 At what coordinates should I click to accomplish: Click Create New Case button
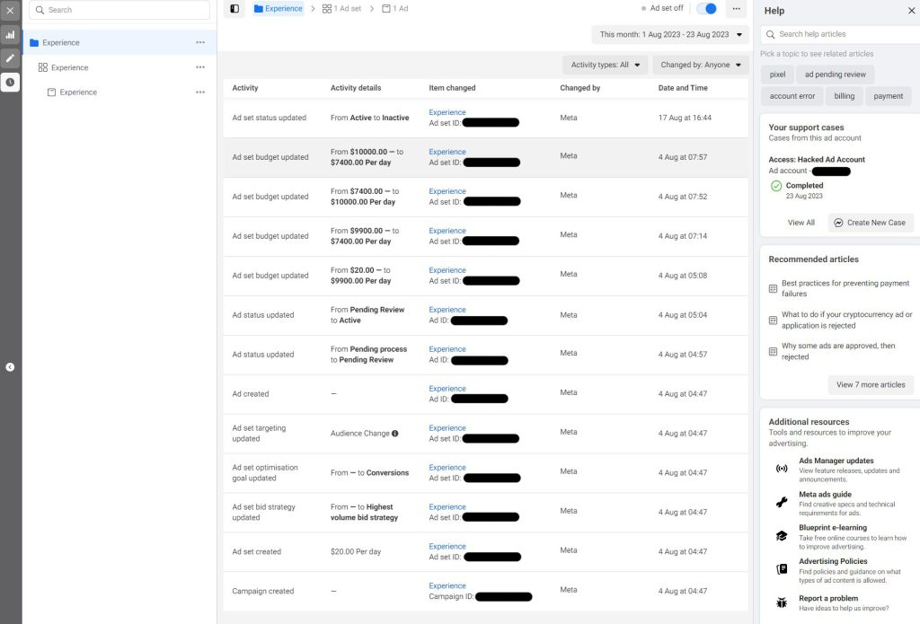[x=870, y=223]
